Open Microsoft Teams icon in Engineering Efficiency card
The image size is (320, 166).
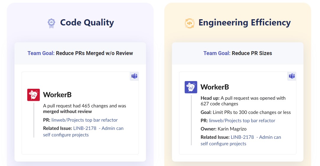point(292,76)
